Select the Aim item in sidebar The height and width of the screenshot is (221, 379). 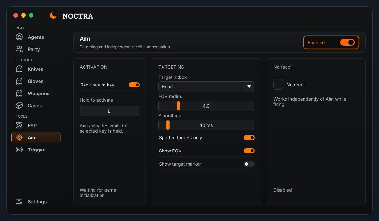tap(36, 137)
